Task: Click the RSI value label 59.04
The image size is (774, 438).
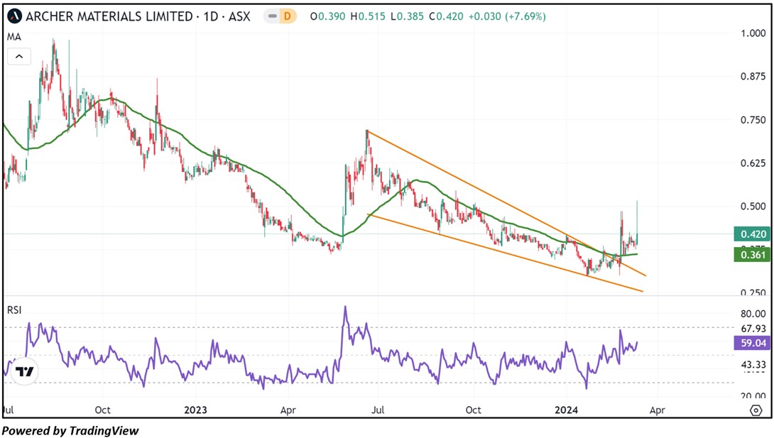Action: click(x=752, y=343)
